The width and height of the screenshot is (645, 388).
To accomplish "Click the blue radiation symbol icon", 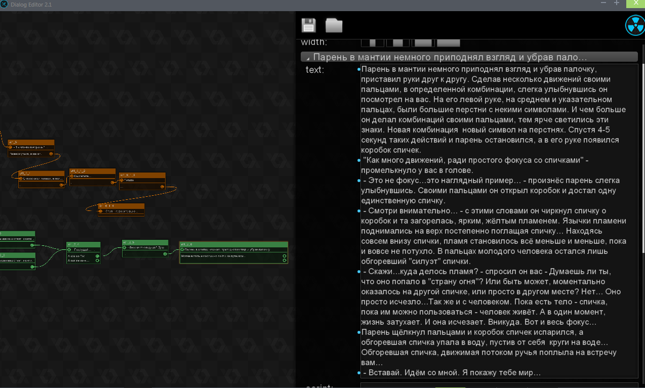I will click(x=635, y=25).
